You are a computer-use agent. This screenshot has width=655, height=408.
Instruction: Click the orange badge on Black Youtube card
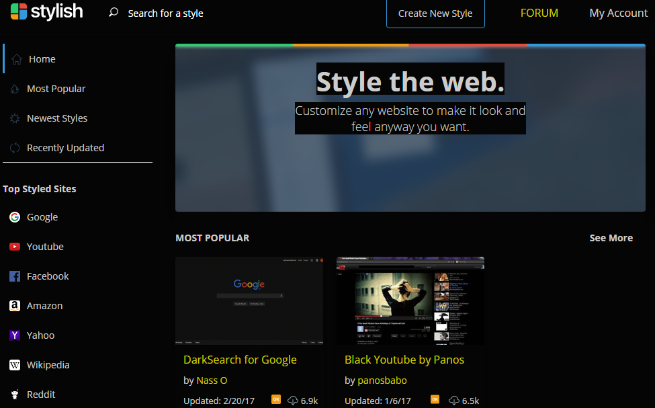coord(435,399)
